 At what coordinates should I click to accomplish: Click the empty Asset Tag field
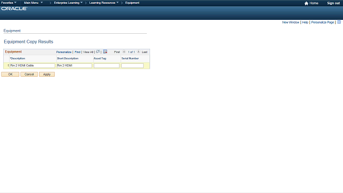(x=107, y=65)
